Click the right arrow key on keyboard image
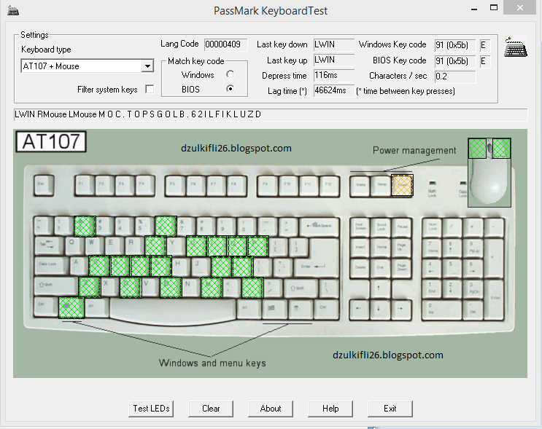Screen dimensions: 542x429 [400, 308]
